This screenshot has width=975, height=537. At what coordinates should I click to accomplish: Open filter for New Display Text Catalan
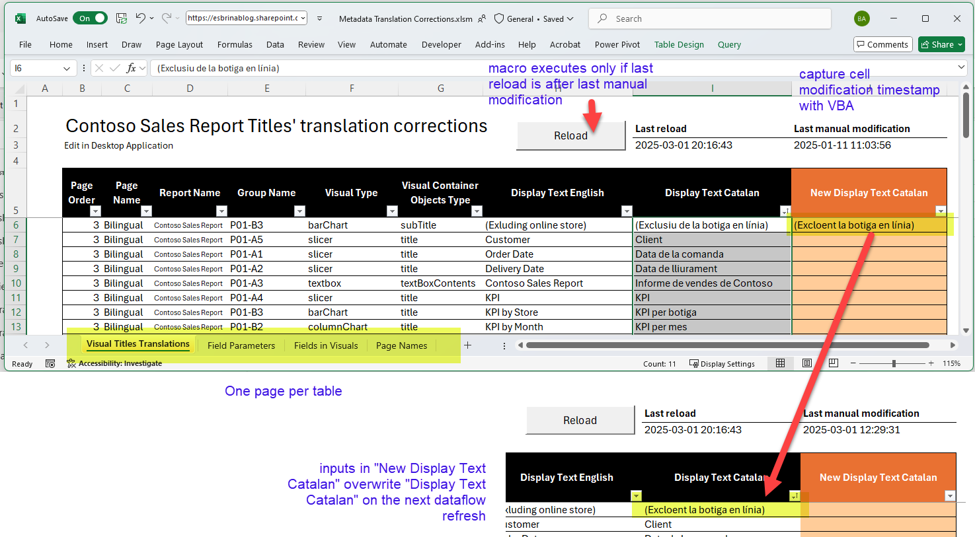point(941,211)
